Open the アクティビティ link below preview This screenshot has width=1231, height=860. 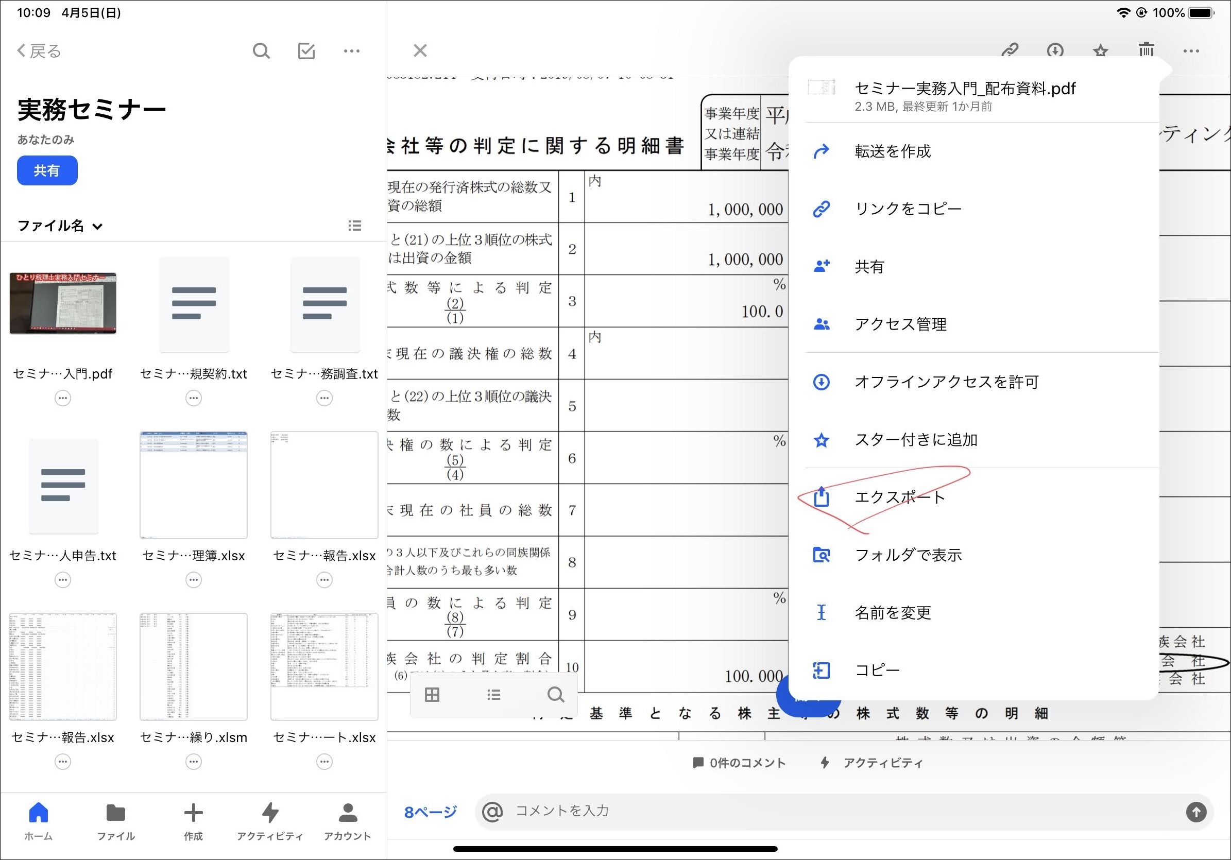click(872, 763)
